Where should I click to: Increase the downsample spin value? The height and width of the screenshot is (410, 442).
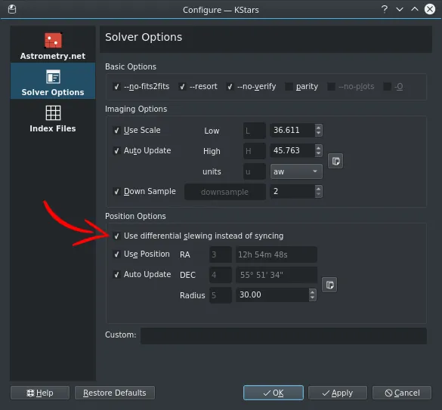pos(319,189)
